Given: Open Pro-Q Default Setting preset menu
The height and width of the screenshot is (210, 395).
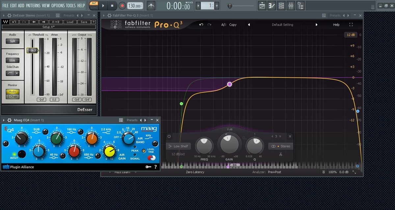Looking at the screenshot, I should (282, 25).
